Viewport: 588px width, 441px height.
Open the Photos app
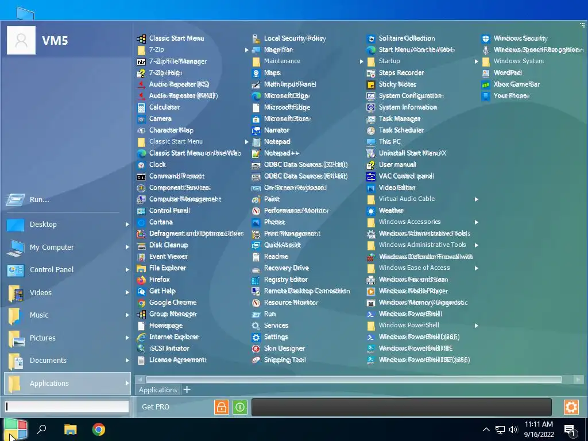point(269,222)
